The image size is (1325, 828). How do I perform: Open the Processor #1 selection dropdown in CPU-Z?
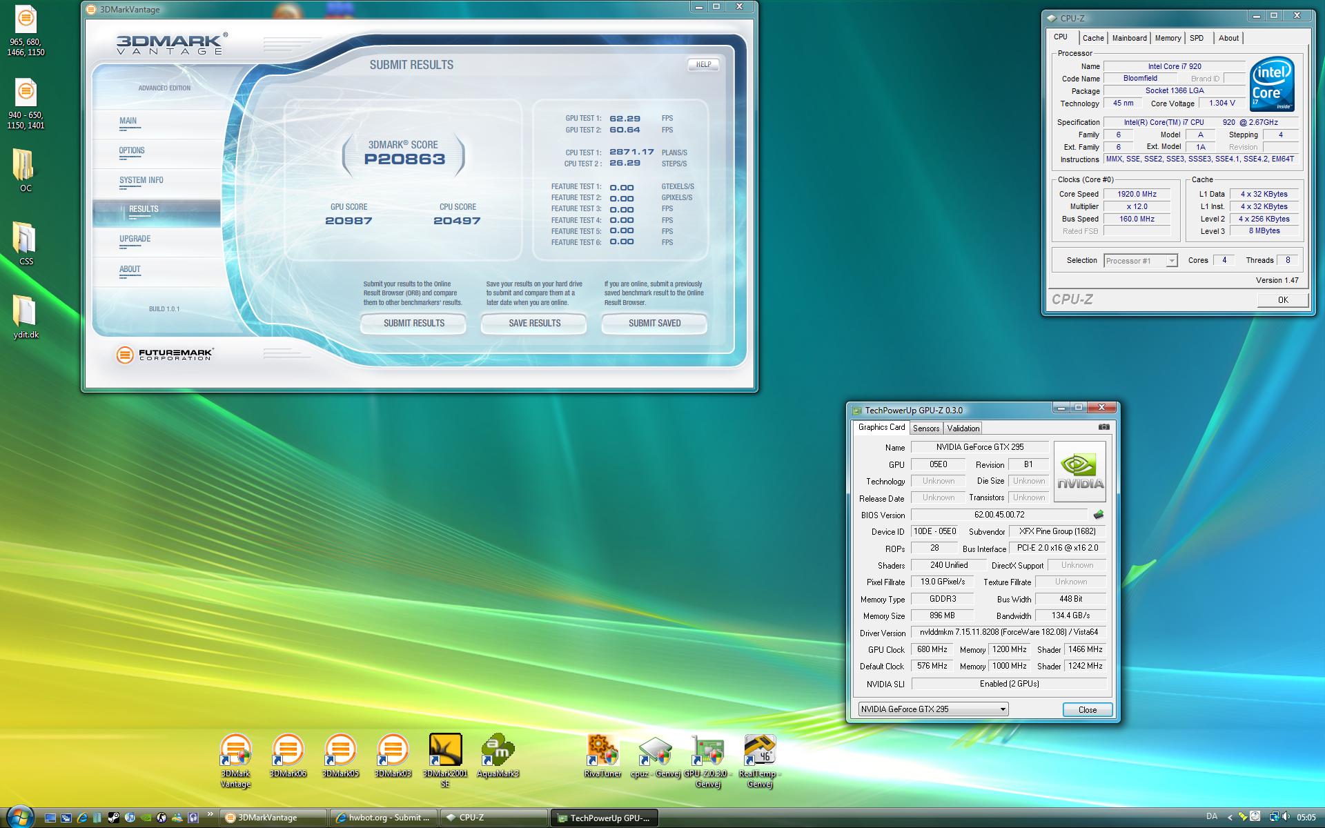[1140, 260]
